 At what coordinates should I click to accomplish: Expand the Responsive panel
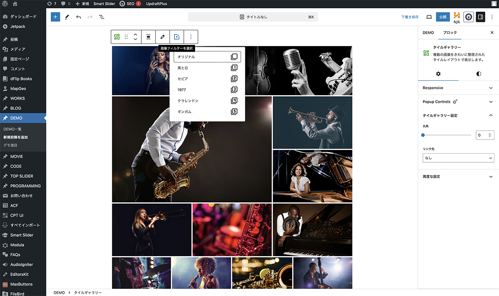point(458,88)
